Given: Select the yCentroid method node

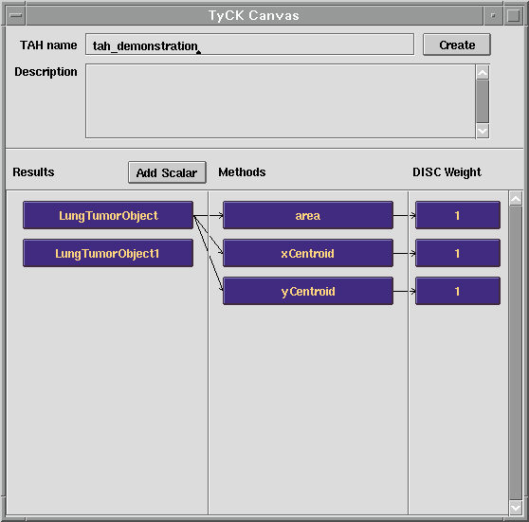Looking at the screenshot, I should (x=308, y=291).
